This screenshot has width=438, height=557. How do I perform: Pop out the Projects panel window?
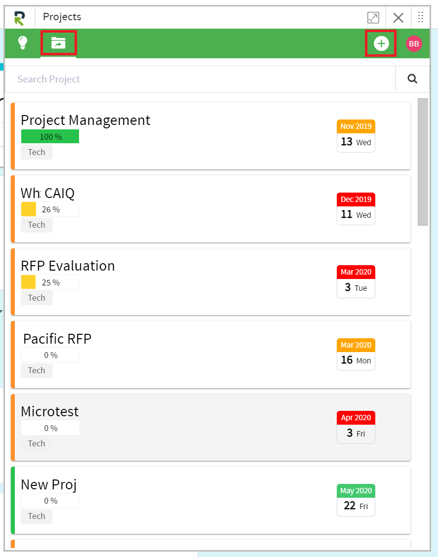[373, 17]
